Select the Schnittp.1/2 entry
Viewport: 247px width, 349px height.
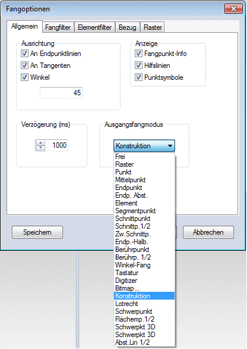[x=144, y=226]
